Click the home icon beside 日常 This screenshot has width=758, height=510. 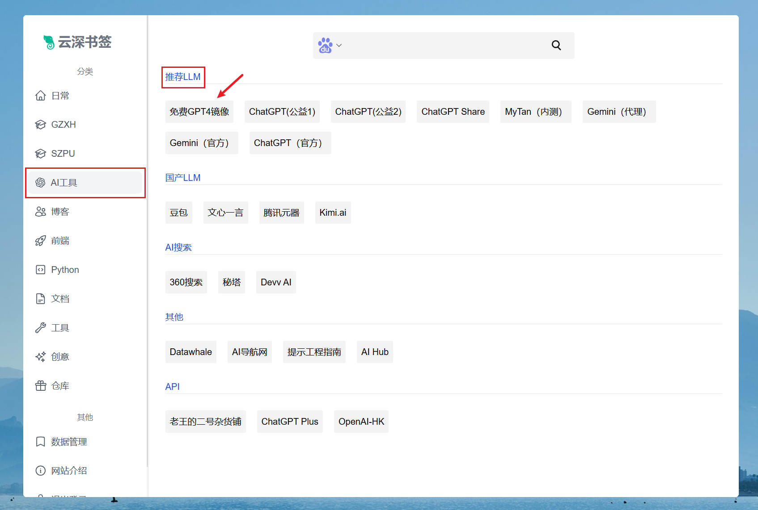41,96
